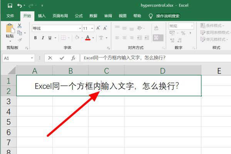Confirm entry with the checkmark button
This screenshot has height=154, width=231.
(x=62, y=58)
